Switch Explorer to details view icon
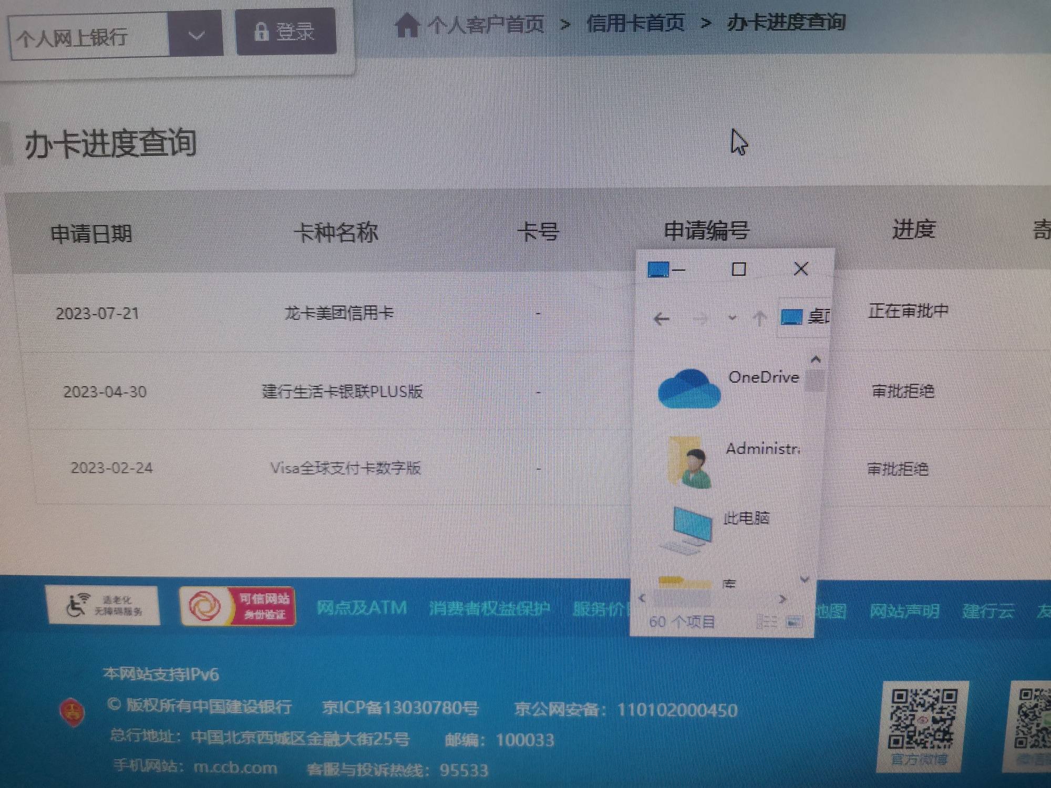 click(767, 623)
